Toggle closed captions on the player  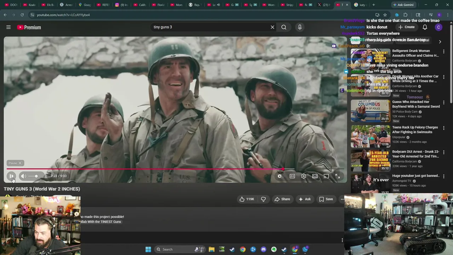point(292,176)
